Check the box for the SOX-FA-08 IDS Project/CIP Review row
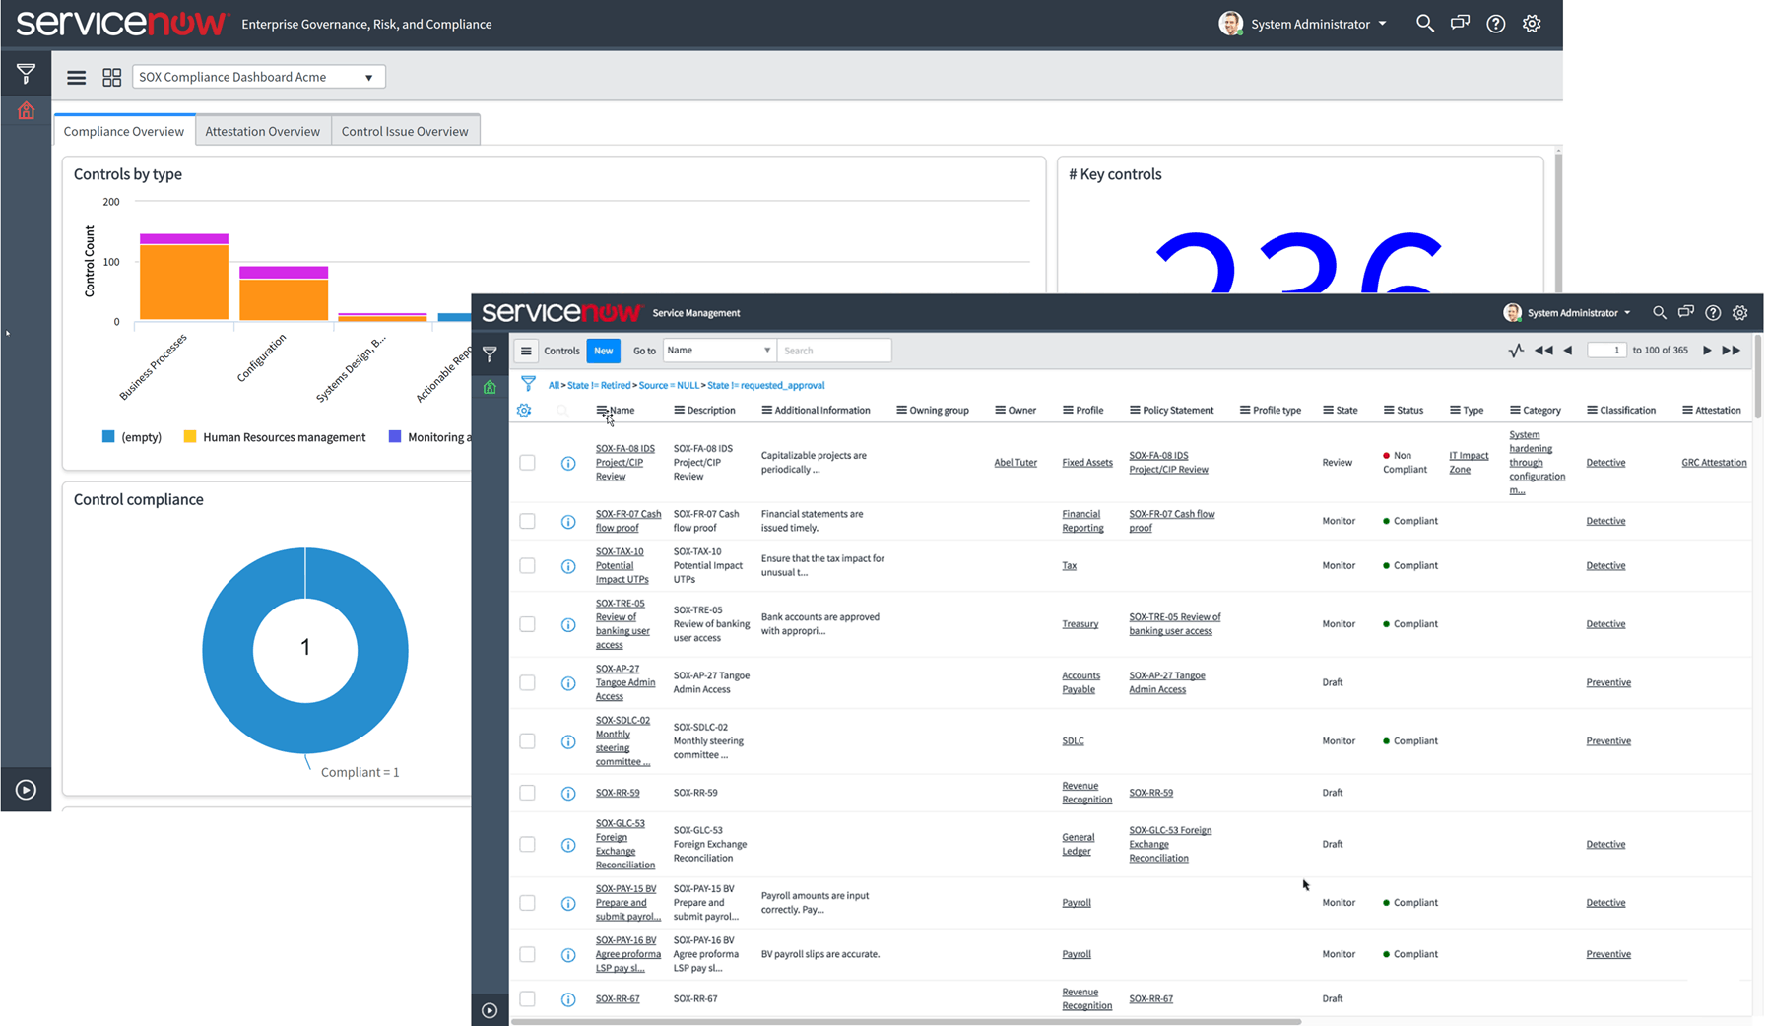The width and height of the screenshot is (1768, 1026). point(527,463)
